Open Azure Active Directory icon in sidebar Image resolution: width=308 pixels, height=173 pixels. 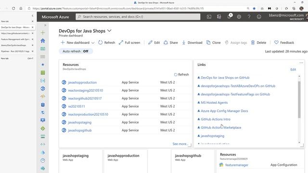click(x=43, y=152)
